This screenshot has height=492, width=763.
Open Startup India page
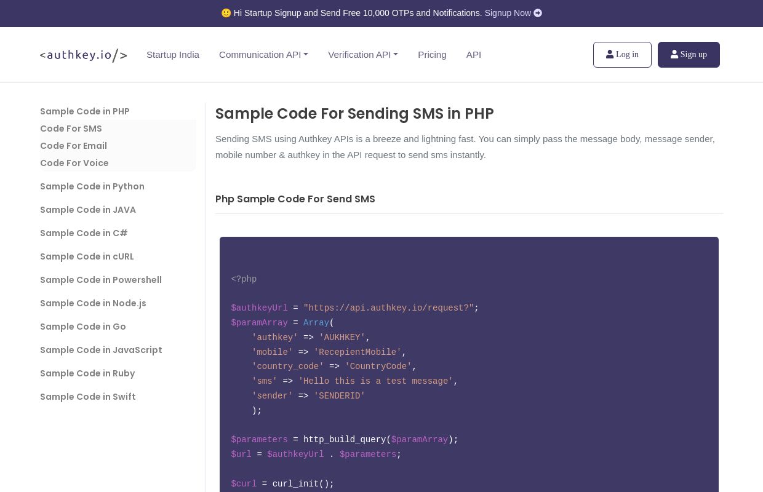pos(173,55)
